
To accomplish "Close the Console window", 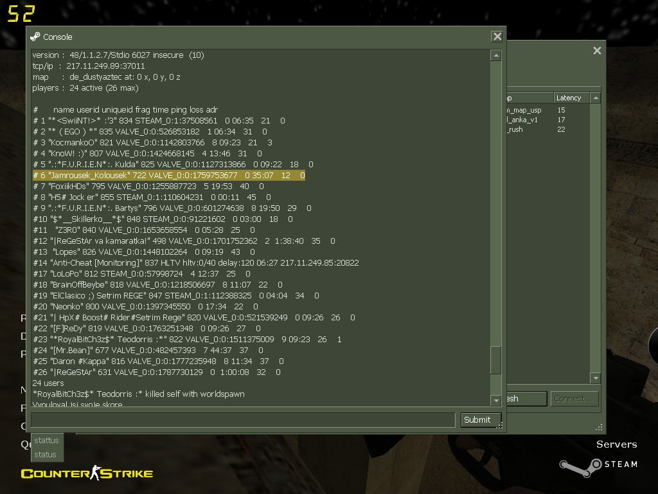I will click(497, 37).
